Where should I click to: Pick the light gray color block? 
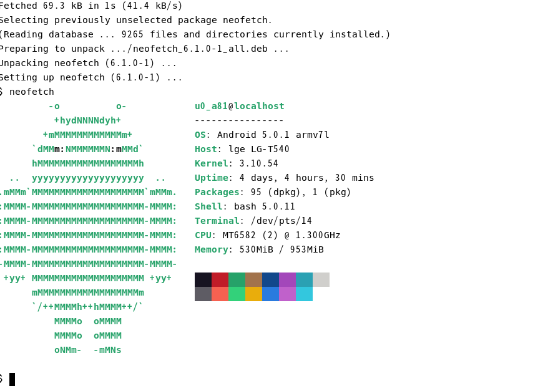coord(321,279)
